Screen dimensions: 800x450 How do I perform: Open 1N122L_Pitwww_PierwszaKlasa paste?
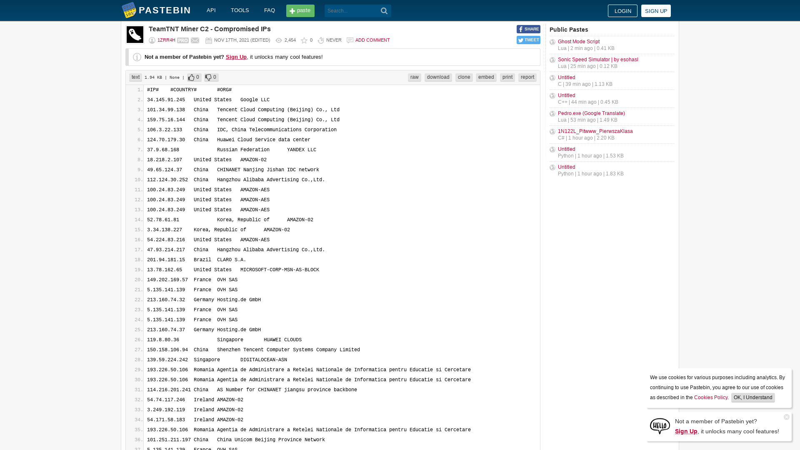click(595, 131)
